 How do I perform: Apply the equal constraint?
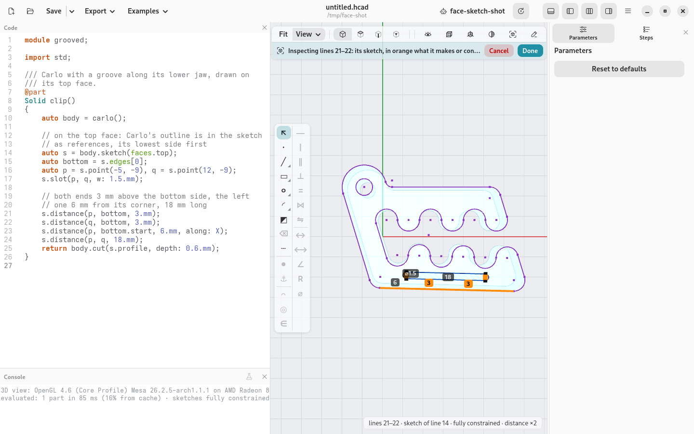(x=300, y=191)
